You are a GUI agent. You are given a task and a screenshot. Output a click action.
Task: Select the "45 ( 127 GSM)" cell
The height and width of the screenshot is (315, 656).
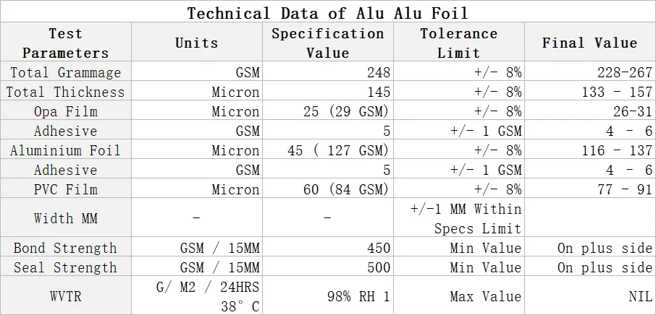(x=339, y=150)
